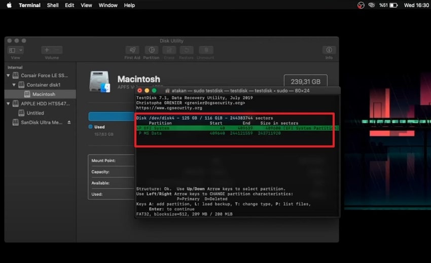The height and width of the screenshot is (263, 431).
Task: Click the home folder icon in Terminal title
Action: (167, 90)
